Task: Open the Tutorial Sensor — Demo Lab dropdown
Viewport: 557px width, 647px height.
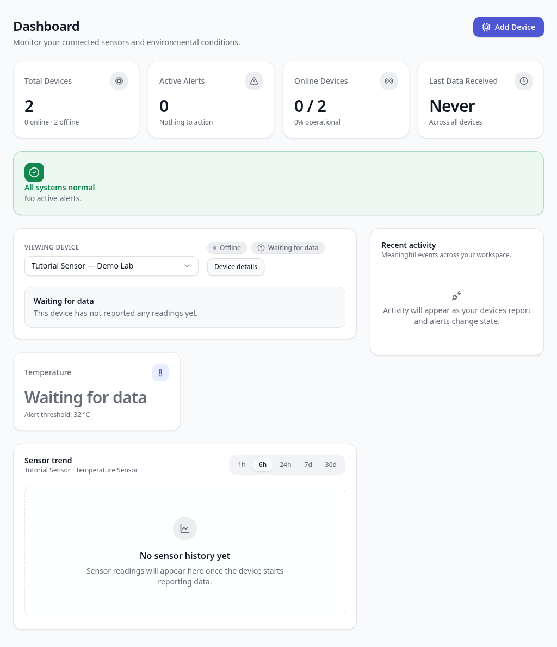Action: pyautogui.click(x=112, y=266)
